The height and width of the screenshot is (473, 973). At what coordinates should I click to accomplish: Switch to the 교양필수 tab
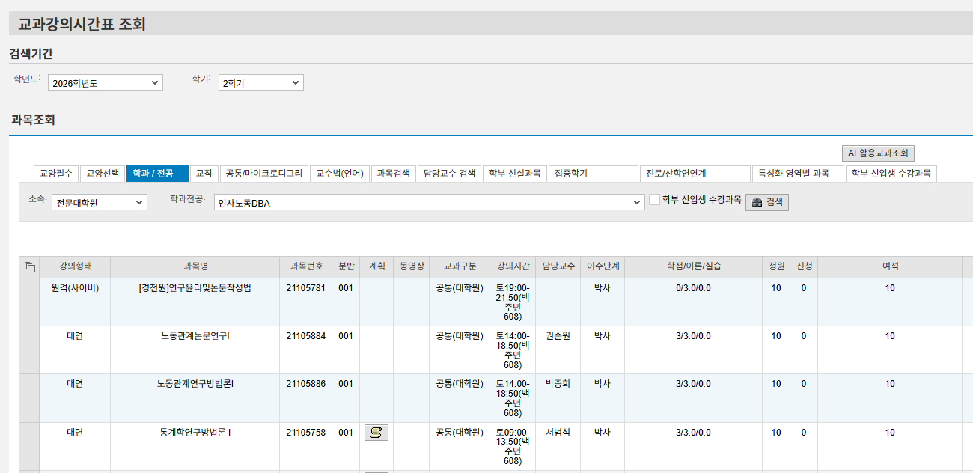56,174
